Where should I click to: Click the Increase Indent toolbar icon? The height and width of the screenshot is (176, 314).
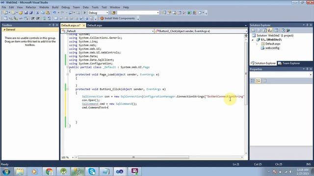(x=38, y=19)
